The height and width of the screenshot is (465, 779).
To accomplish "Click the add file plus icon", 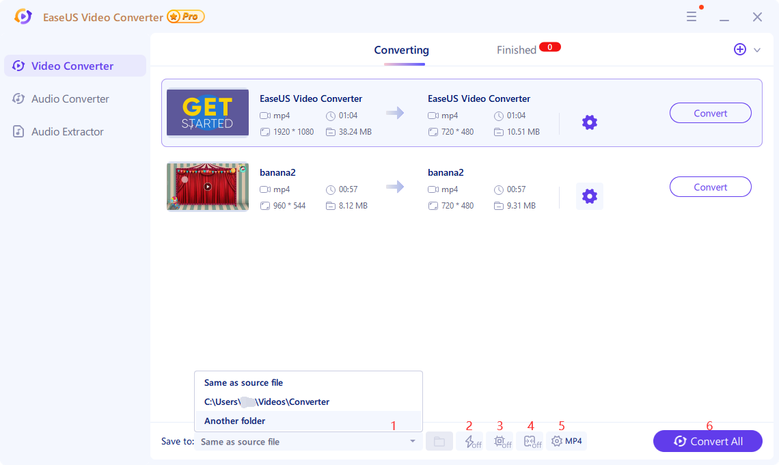I will pos(740,49).
